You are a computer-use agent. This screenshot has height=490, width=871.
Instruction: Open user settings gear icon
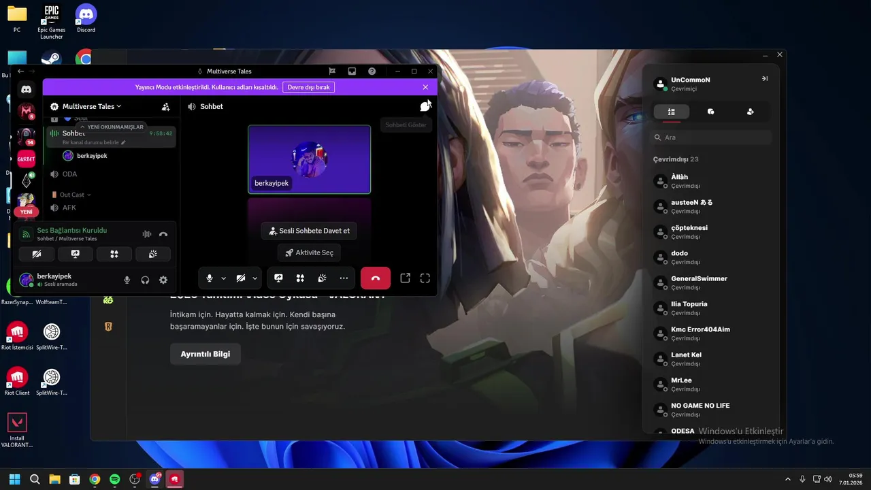point(163,280)
